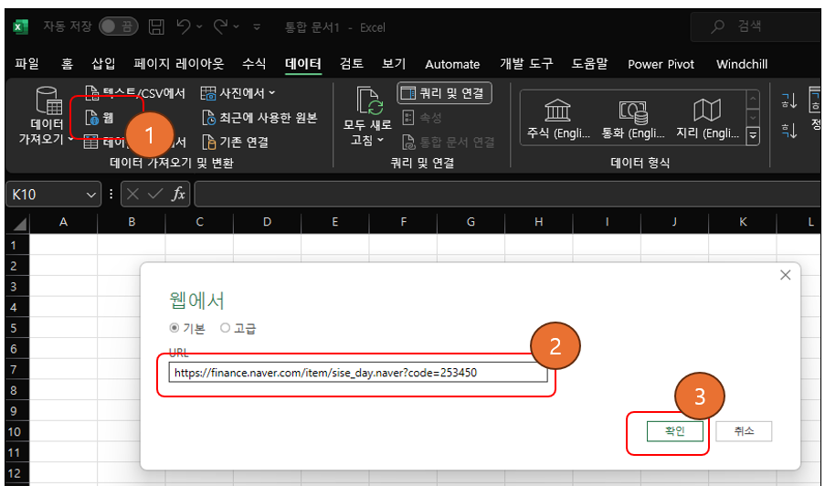Click the 확인 button
825x486 pixels.
point(675,431)
